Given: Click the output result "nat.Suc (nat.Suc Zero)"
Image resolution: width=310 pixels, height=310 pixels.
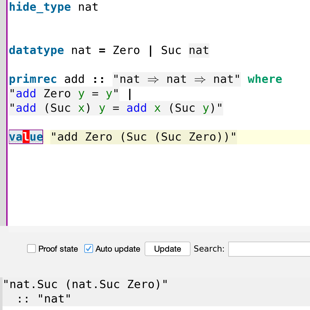Looking at the screenshot, I should [x=86, y=284].
